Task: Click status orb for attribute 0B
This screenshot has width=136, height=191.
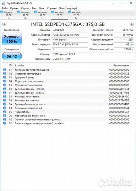Action: coord(5,108)
